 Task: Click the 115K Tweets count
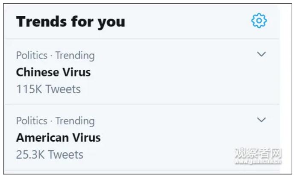[x=48, y=89]
